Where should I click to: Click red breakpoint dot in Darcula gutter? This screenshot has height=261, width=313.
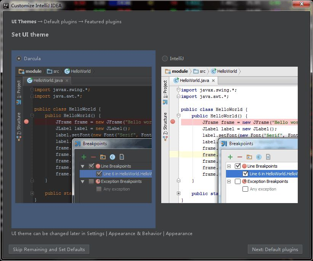[26, 122]
